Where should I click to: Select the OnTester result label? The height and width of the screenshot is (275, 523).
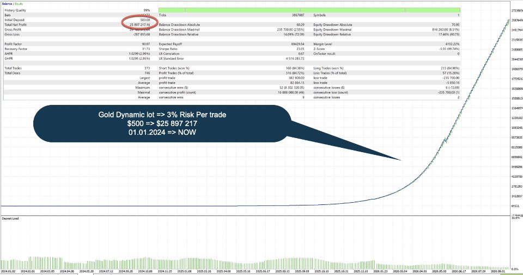pyautogui.click(x=324, y=54)
